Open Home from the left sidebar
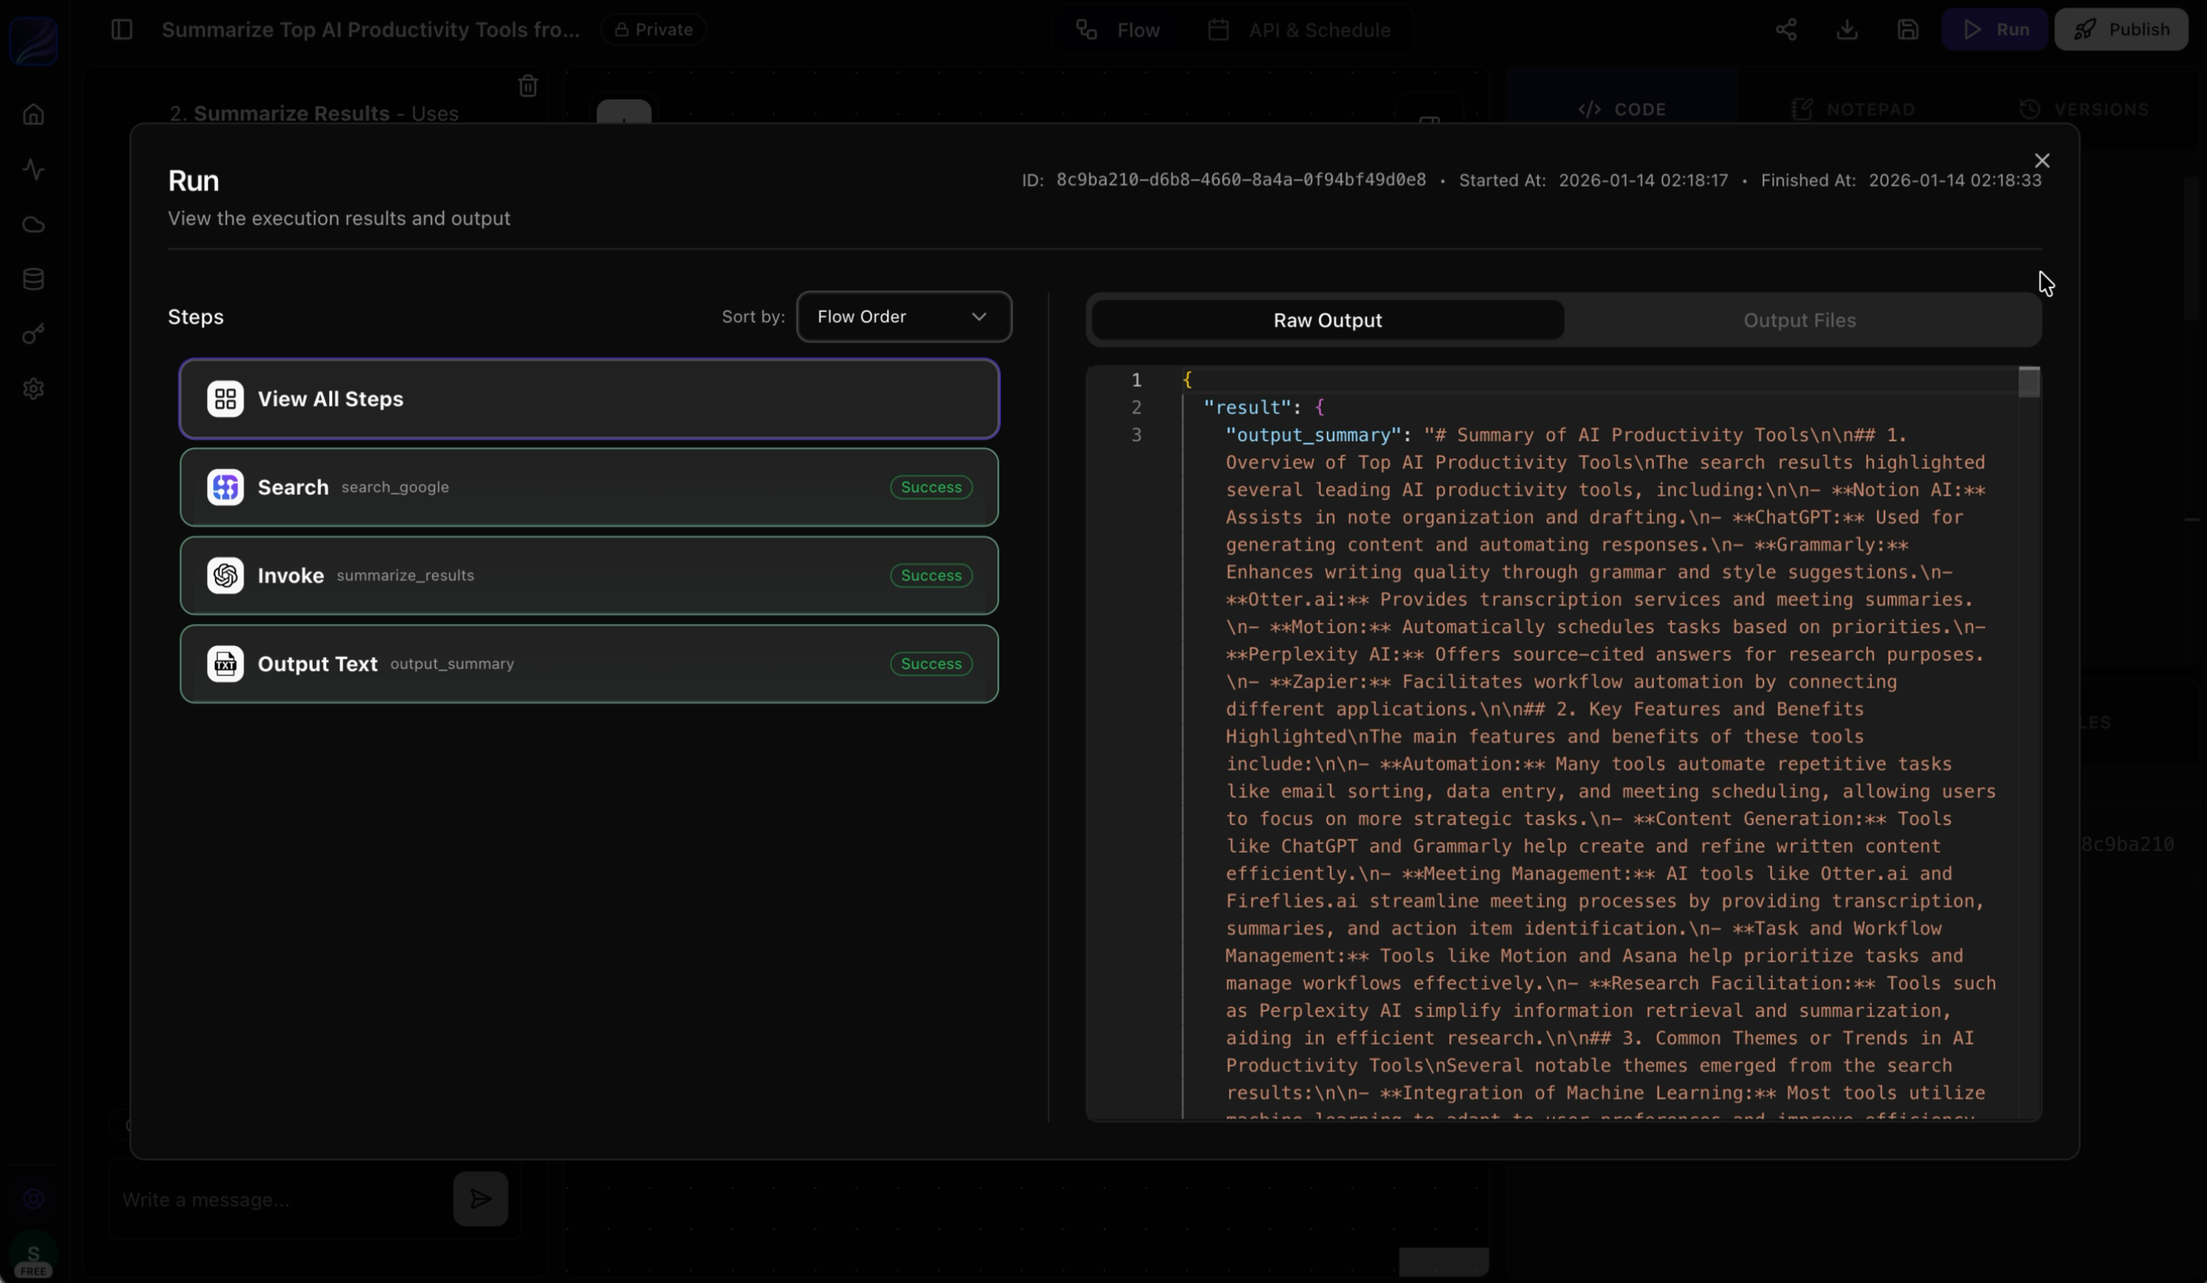Image resolution: width=2207 pixels, height=1283 pixels. click(x=34, y=115)
